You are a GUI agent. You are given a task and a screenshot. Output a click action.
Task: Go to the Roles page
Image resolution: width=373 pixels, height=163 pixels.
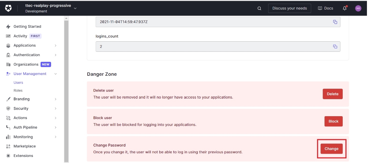pyautogui.click(x=18, y=90)
